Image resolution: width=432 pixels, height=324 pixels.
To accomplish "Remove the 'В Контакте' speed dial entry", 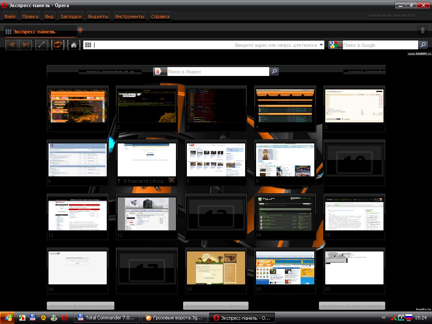I will [x=171, y=180].
